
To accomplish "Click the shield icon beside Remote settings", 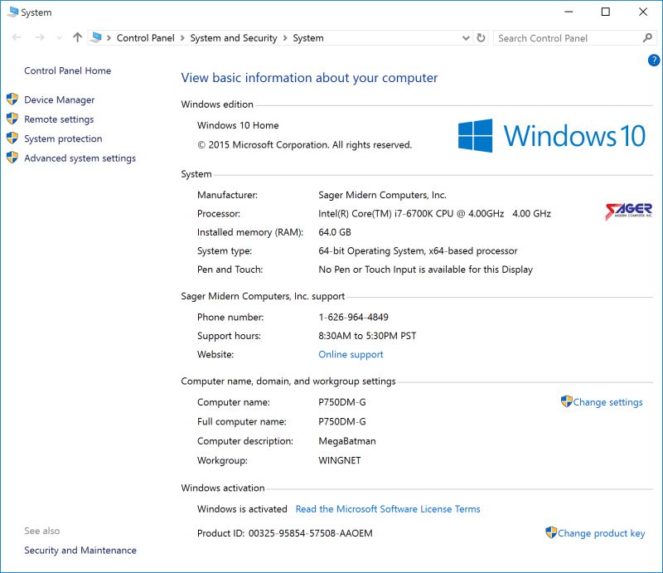I will click(12, 119).
